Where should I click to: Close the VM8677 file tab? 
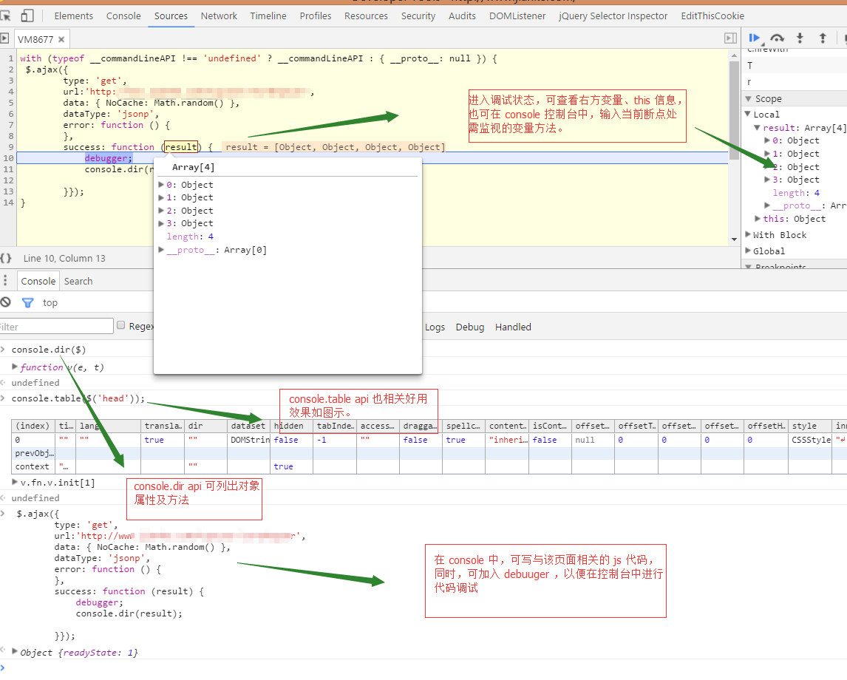(x=61, y=39)
